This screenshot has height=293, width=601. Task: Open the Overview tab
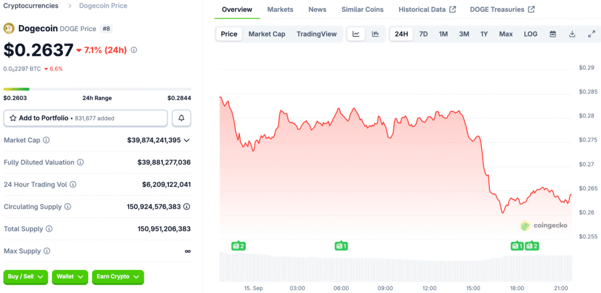(237, 9)
